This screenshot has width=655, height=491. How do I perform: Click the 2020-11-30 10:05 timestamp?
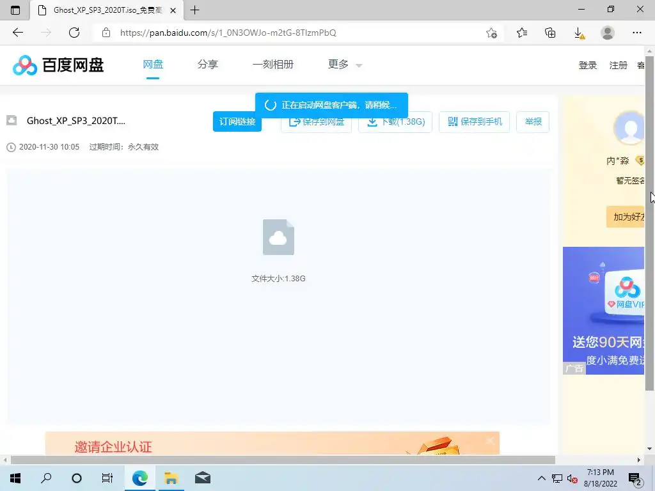coord(49,147)
